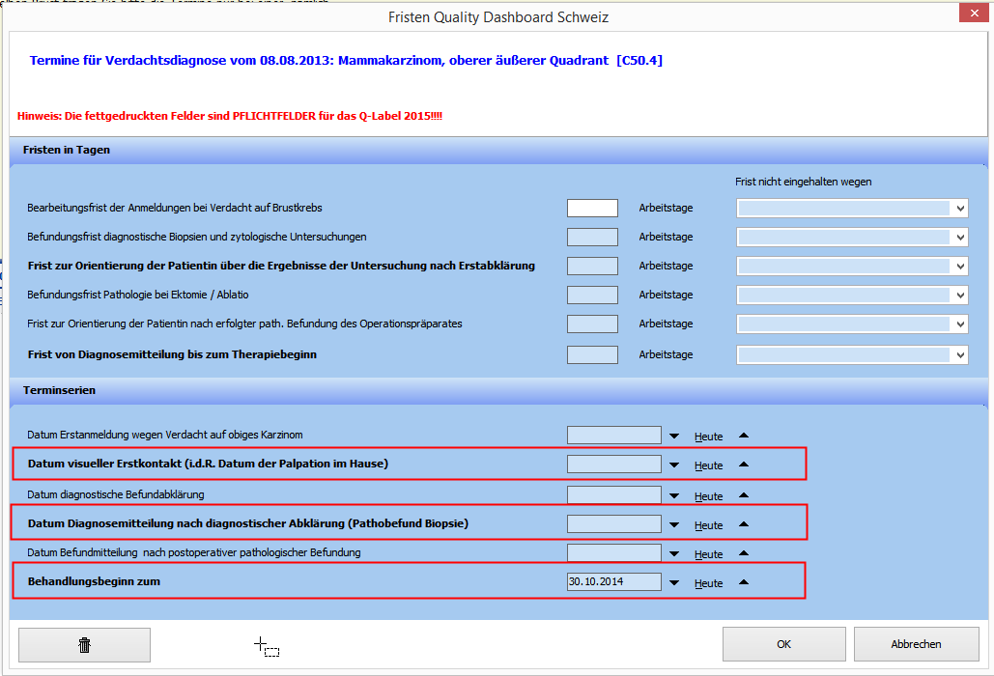Screen dimensions: 994x676
Task: Focus the Datum Befundmitteilung date field
Action: [x=614, y=552]
